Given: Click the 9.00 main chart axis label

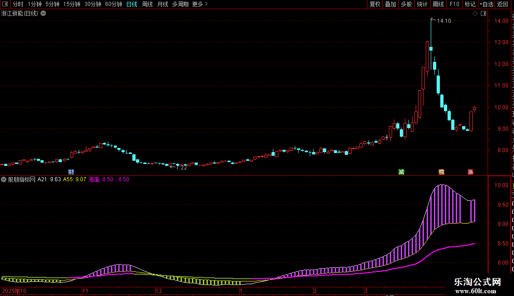Looking at the screenshot, I should (x=503, y=128).
